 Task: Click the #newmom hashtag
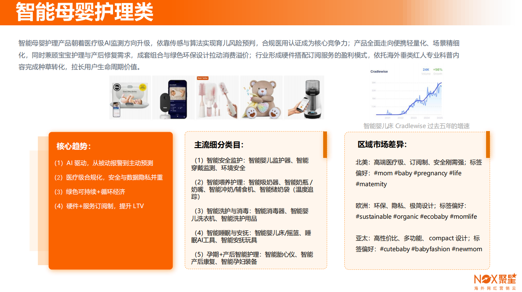pyautogui.click(x=467, y=249)
